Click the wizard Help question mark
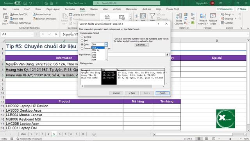250x141 pixels. tap(158, 23)
